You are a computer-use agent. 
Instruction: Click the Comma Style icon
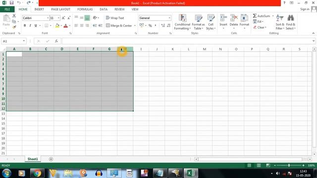(156, 25)
